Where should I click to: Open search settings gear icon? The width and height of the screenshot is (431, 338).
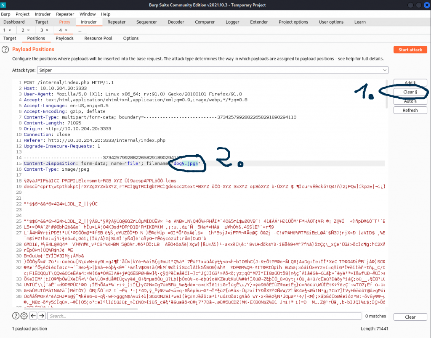click(24, 316)
